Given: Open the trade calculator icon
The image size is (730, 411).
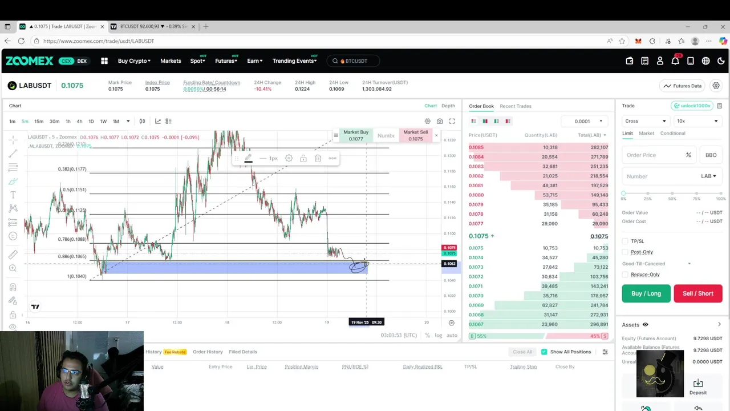Looking at the screenshot, I should tap(720, 106).
